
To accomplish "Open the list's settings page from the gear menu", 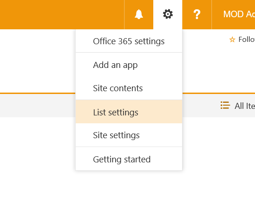I will click(x=129, y=112).
